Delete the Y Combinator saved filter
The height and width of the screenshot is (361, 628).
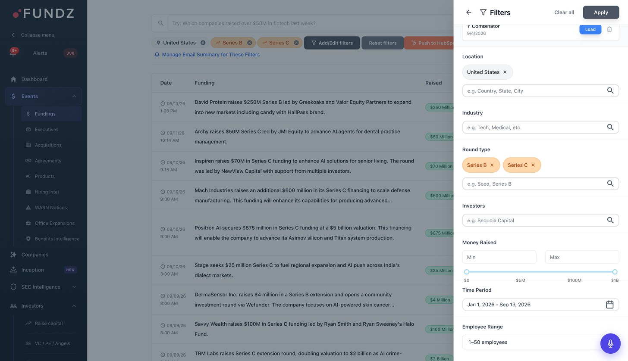(x=609, y=29)
